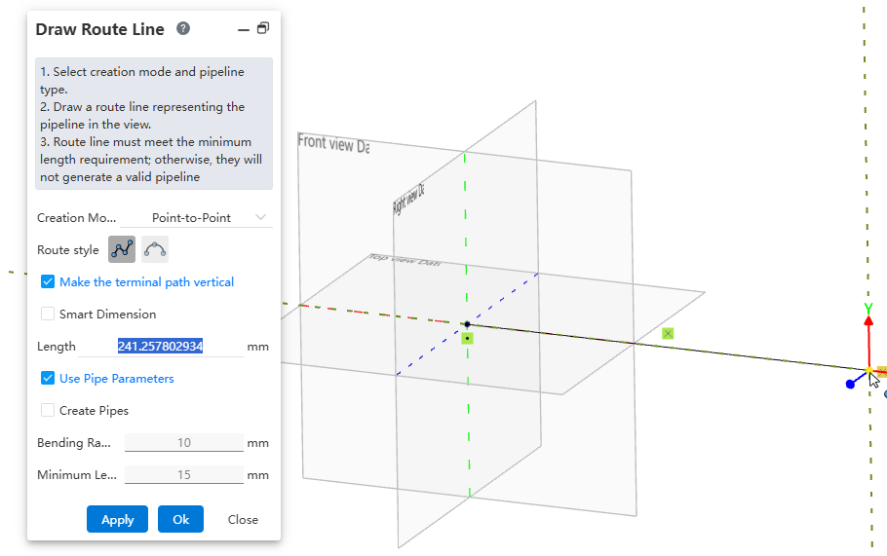The width and height of the screenshot is (887, 556).
Task: Click the green X marker on route line
Action: 668,333
